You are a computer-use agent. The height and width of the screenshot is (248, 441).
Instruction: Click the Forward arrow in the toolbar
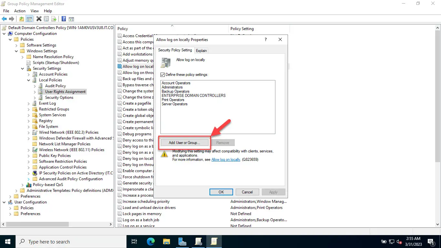tap(12, 19)
